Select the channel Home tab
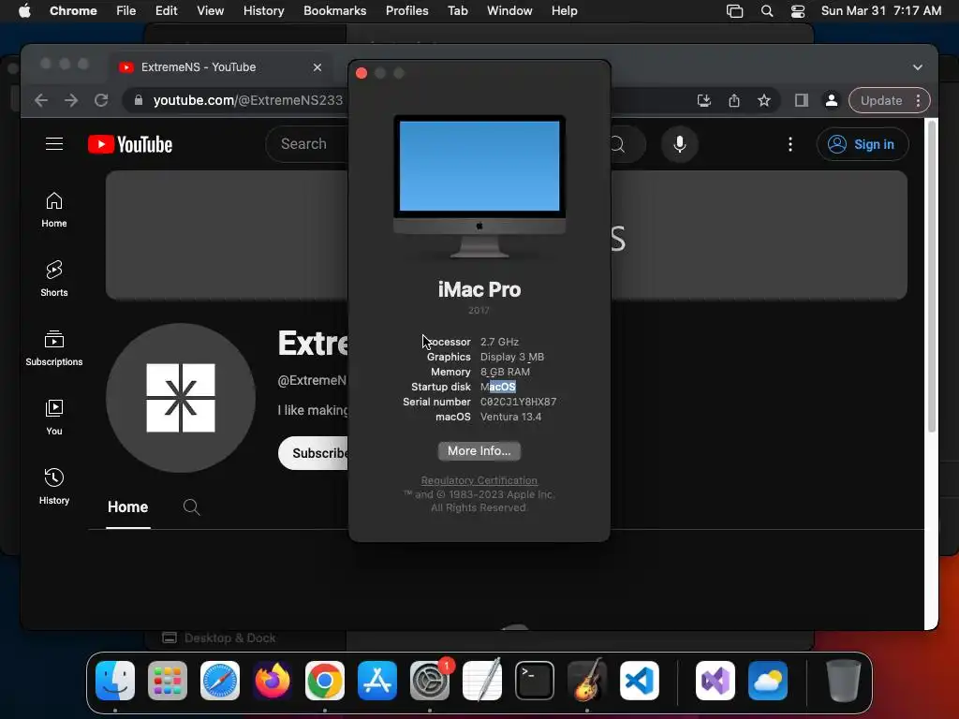Viewport: 959px width, 719px height. click(x=127, y=506)
